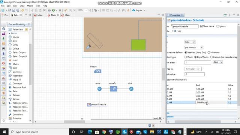Open the Run button dropdown arrow

pos(57,10)
